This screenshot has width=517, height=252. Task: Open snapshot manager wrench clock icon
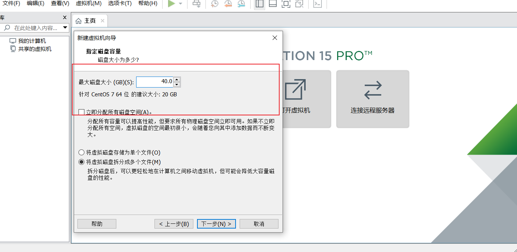click(x=241, y=4)
